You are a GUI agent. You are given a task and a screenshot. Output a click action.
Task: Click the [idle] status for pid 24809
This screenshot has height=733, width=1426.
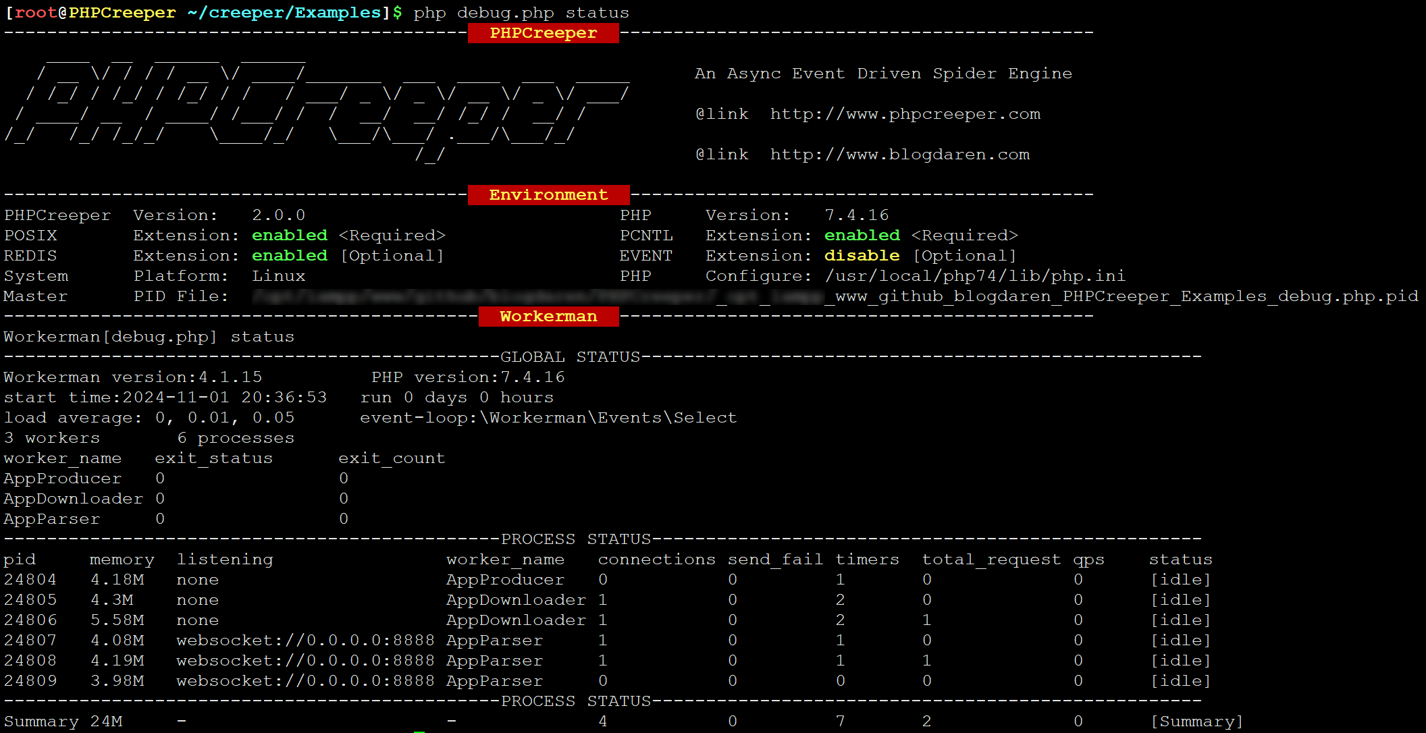coord(1181,681)
